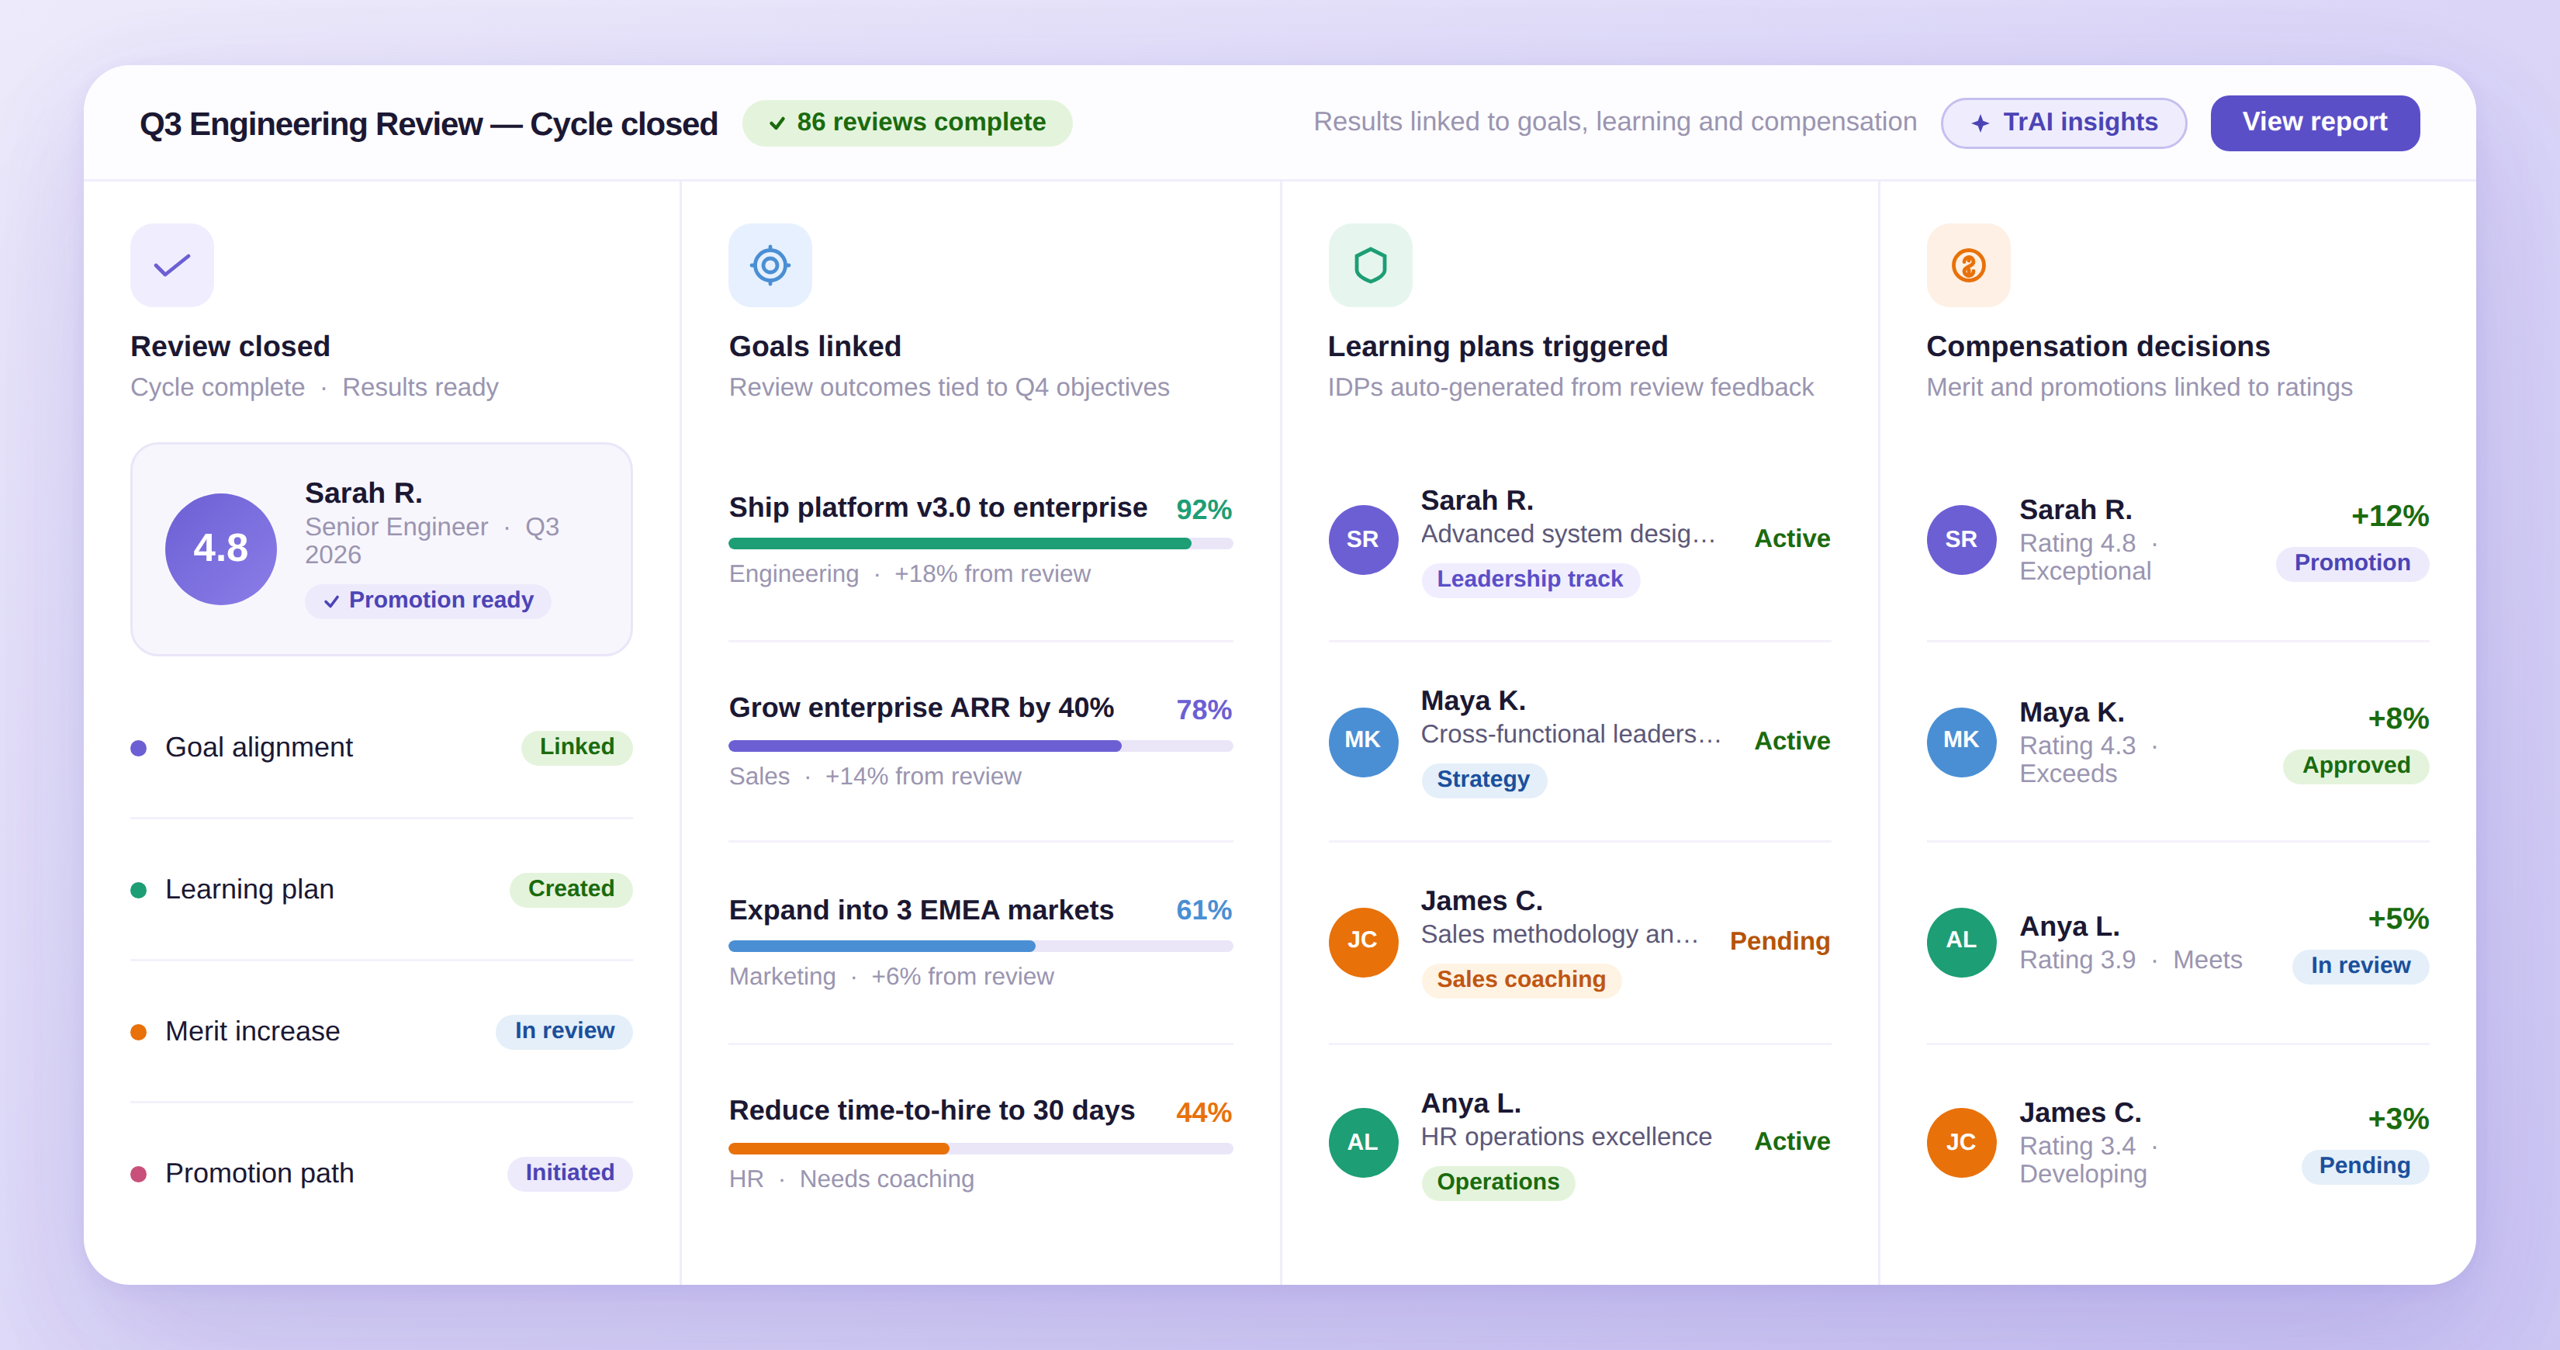The width and height of the screenshot is (2560, 1350).
Task: Toggle Maya K.'s Active learning plan status
Action: pos(1792,741)
